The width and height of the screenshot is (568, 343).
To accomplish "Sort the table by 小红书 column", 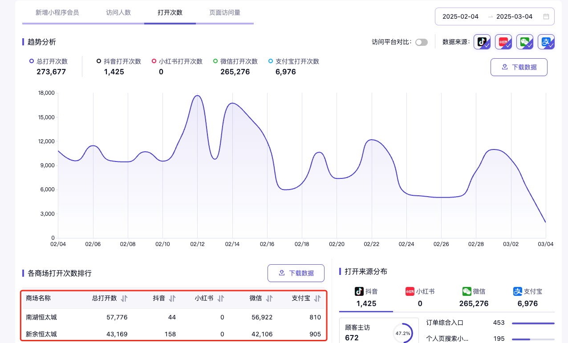I will 220,299.
